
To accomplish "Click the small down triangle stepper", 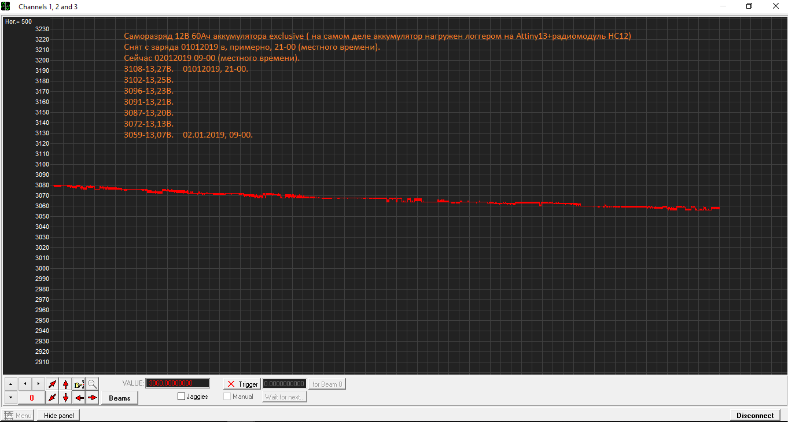I will (x=10, y=398).
